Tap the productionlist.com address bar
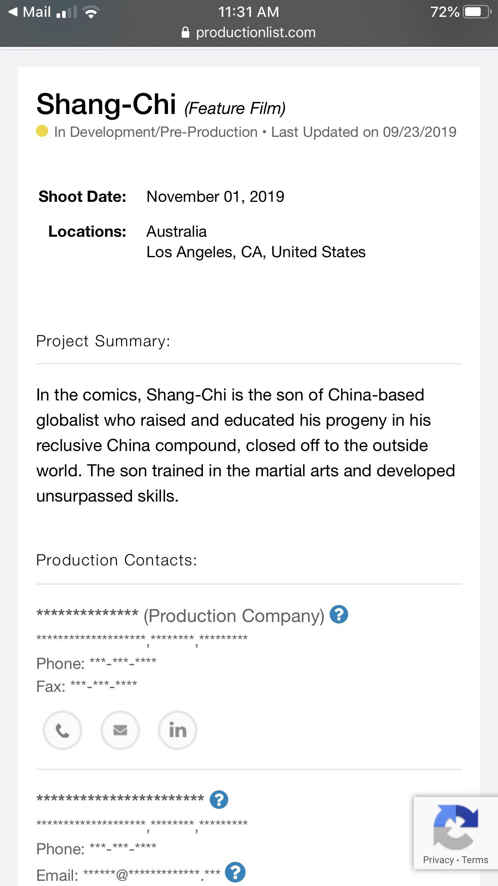 (x=249, y=33)
